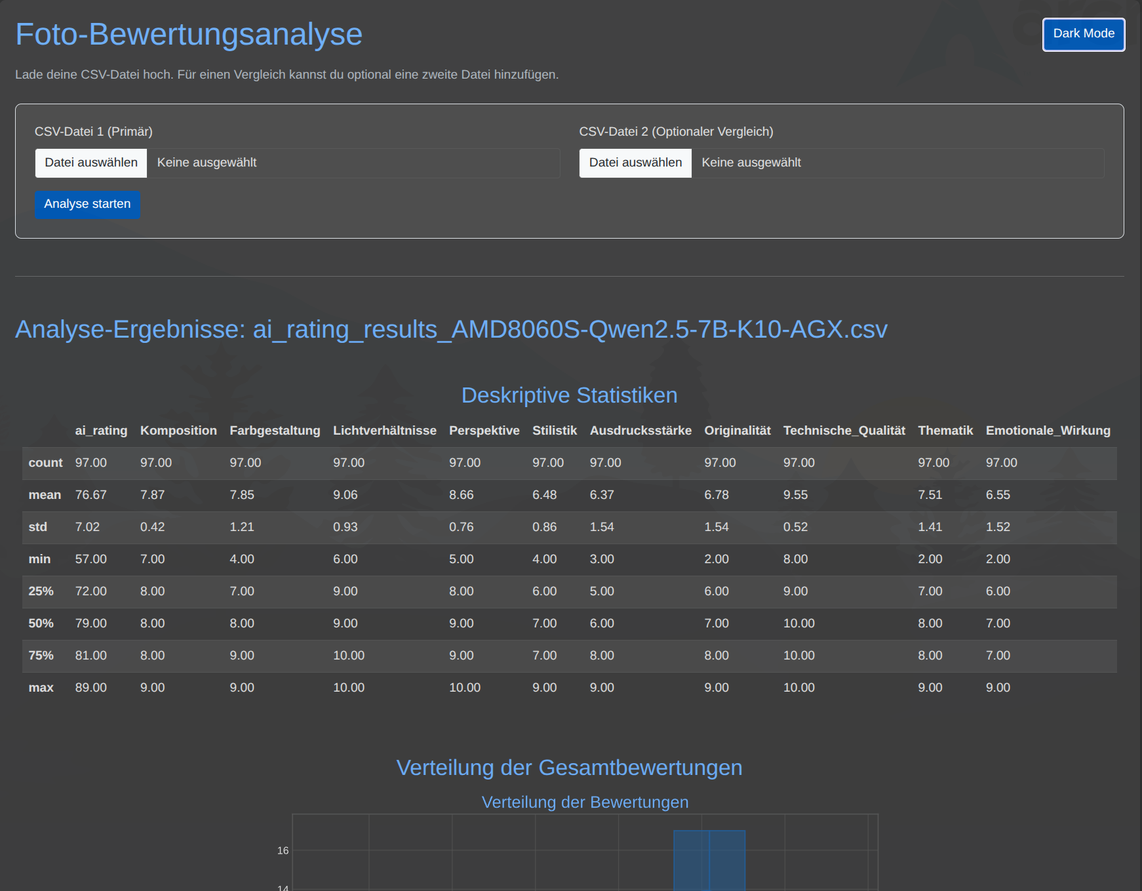Toggle the Dark Mode button
This screenshot has width=1142, height=891.
(1083, 34)
